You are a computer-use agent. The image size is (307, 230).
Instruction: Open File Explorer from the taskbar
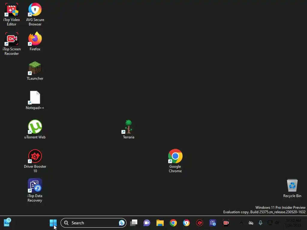click(x=160, y=223)
